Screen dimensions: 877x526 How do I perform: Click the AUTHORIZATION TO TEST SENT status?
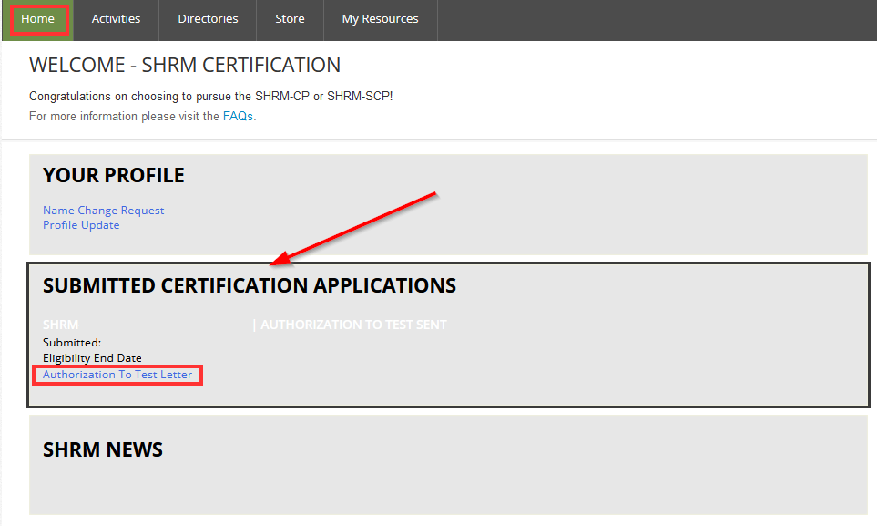click(x=353, y=324)
